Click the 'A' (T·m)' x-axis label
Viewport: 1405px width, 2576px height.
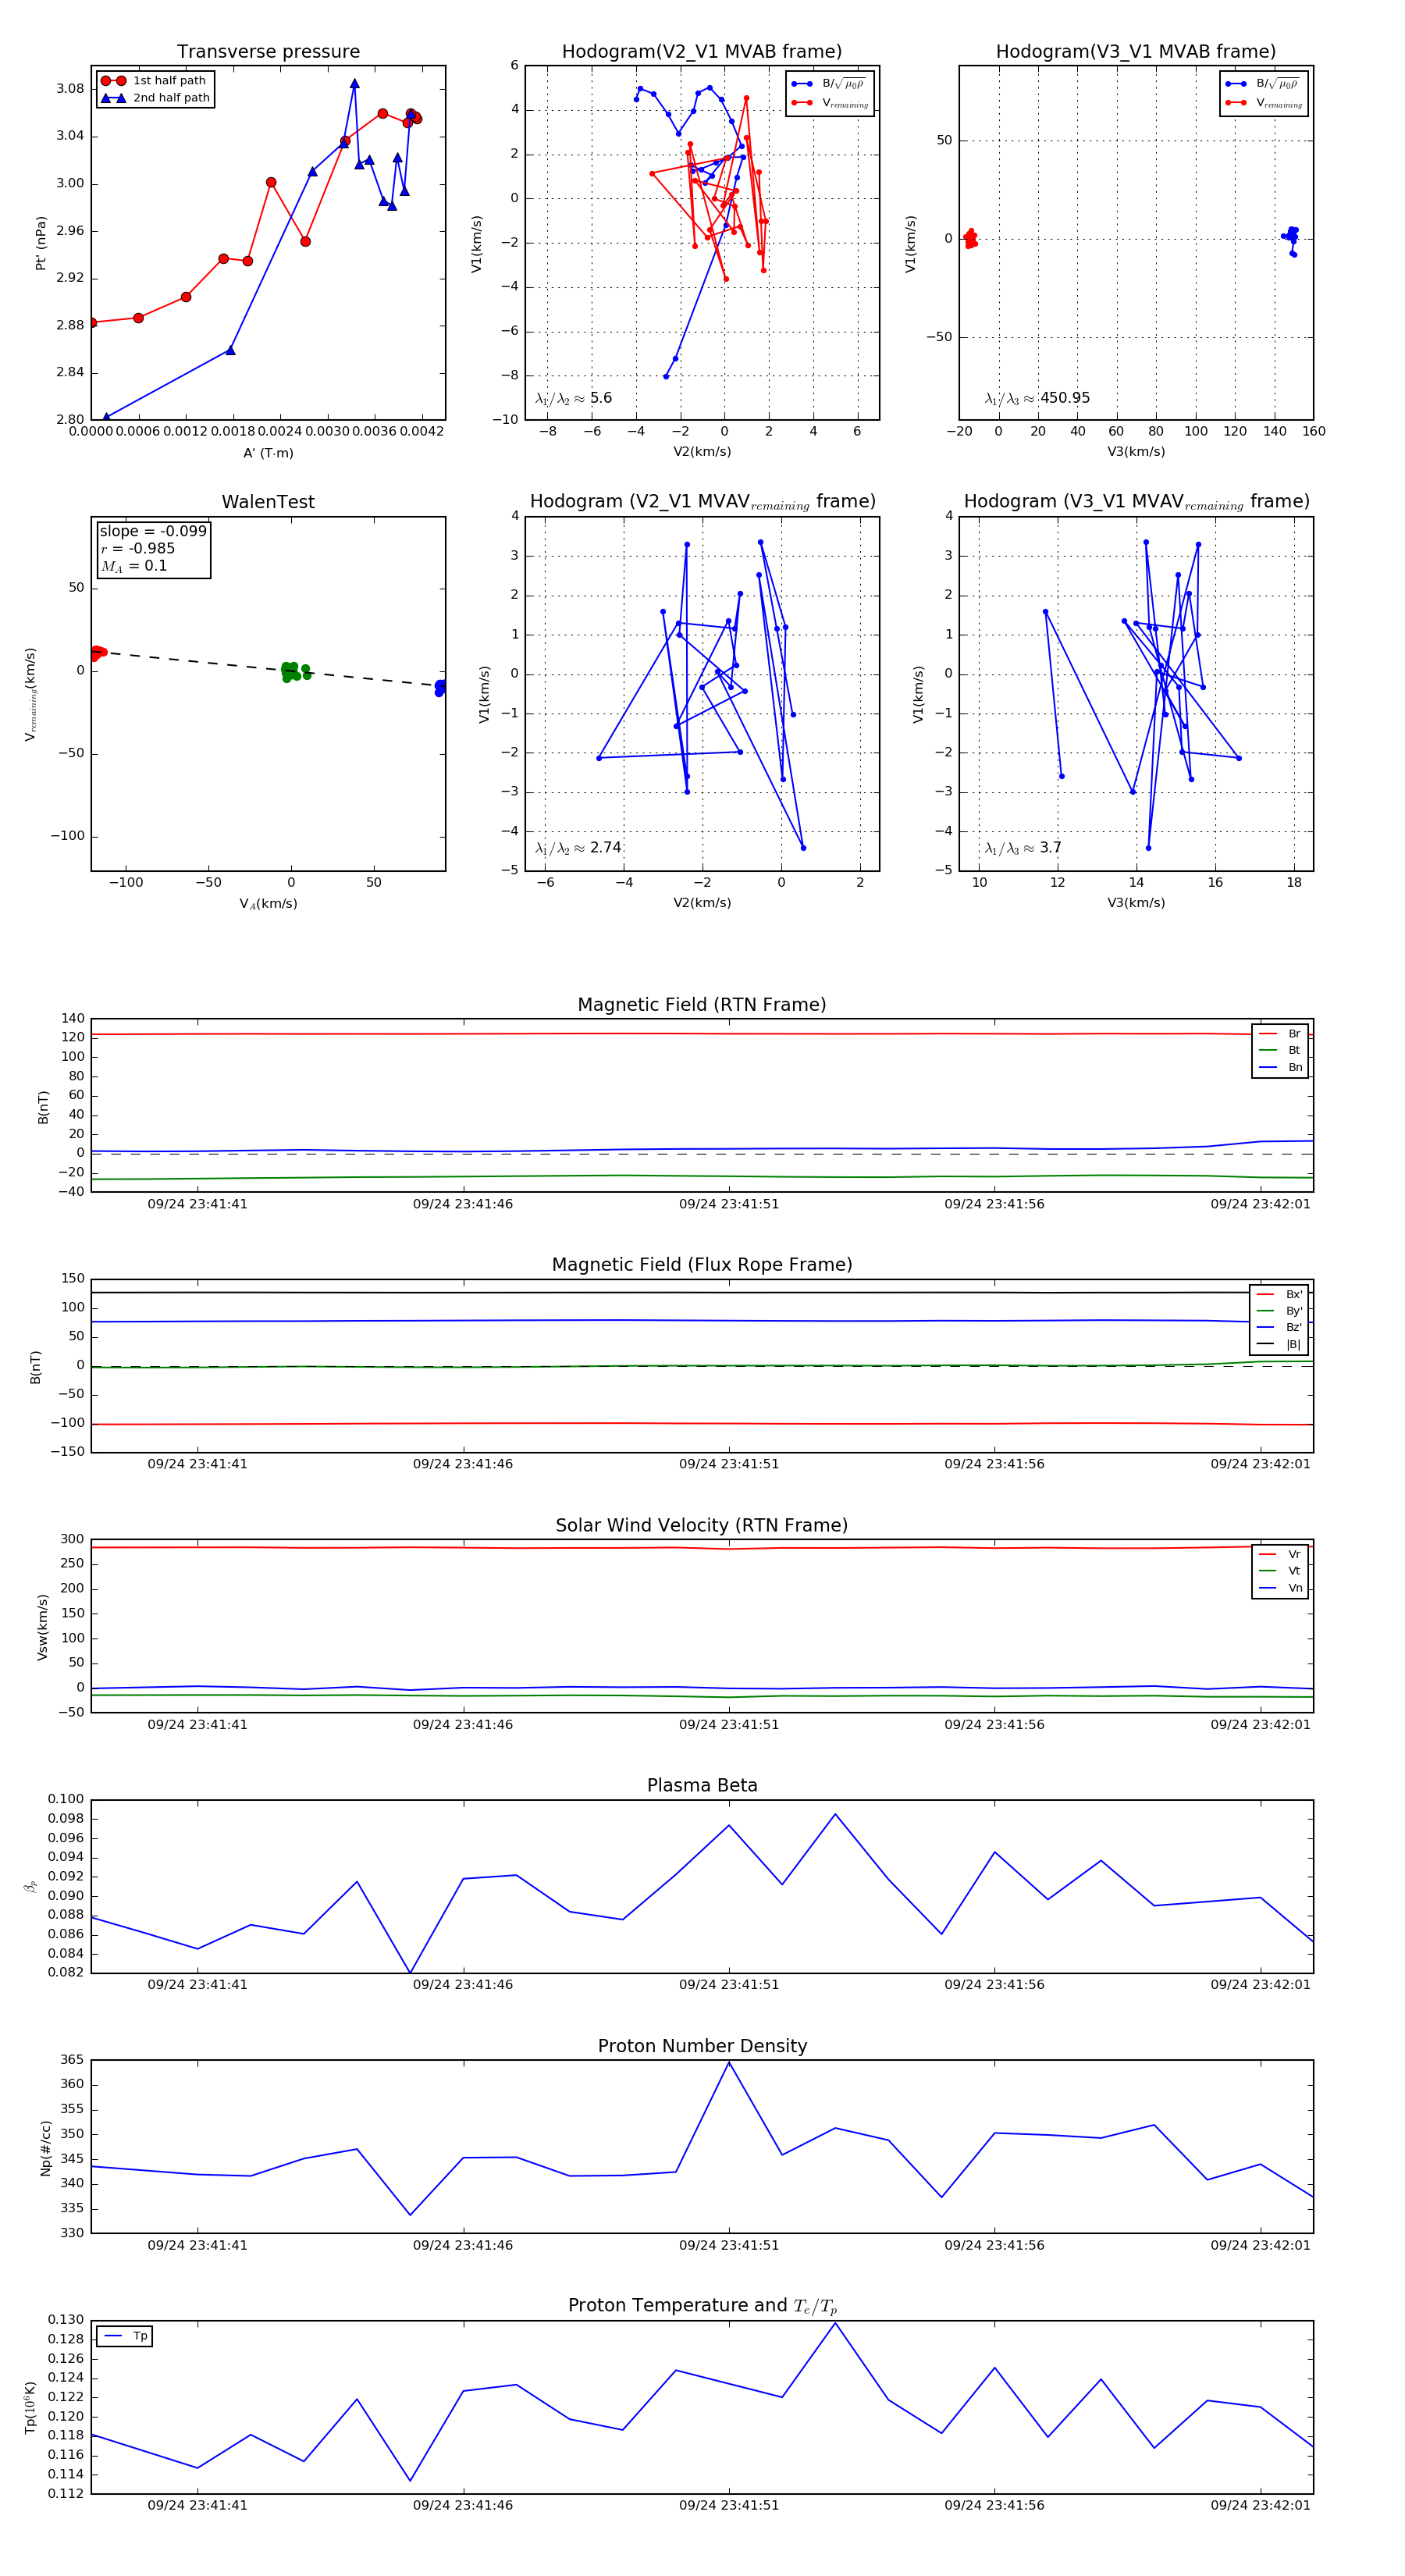pos(268,453)
